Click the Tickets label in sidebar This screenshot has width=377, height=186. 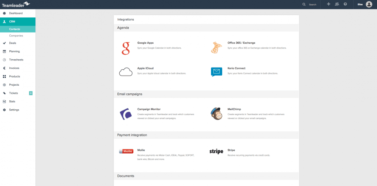(x=14, y=93)
